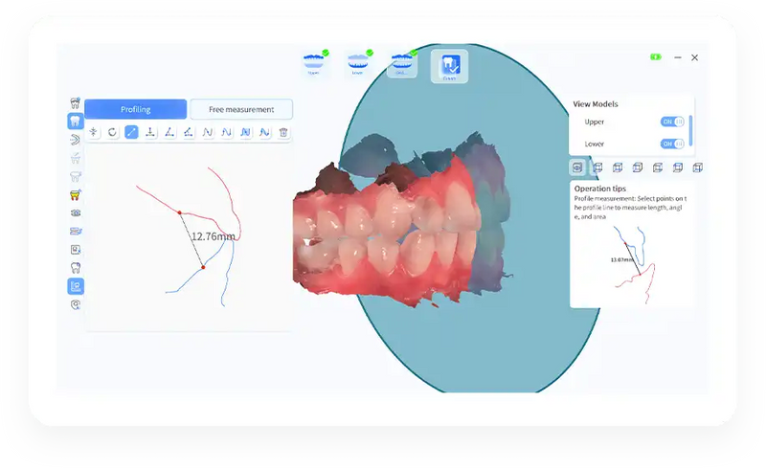Screen dimensions: 766x468
Task: Click the square snapshot sidebar icon
Action: pos(76,250)
